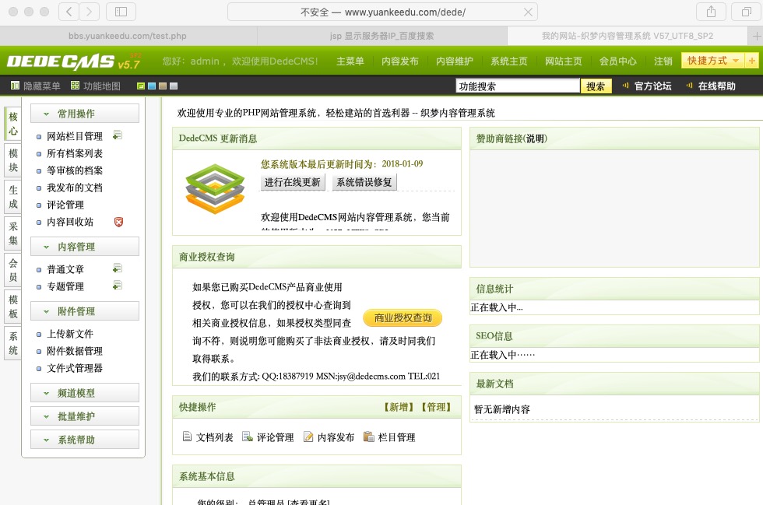Open 上传新文件 in sidebar
Image resolution: width=763 pixels, height=505 pixels.
coord(70,334)
